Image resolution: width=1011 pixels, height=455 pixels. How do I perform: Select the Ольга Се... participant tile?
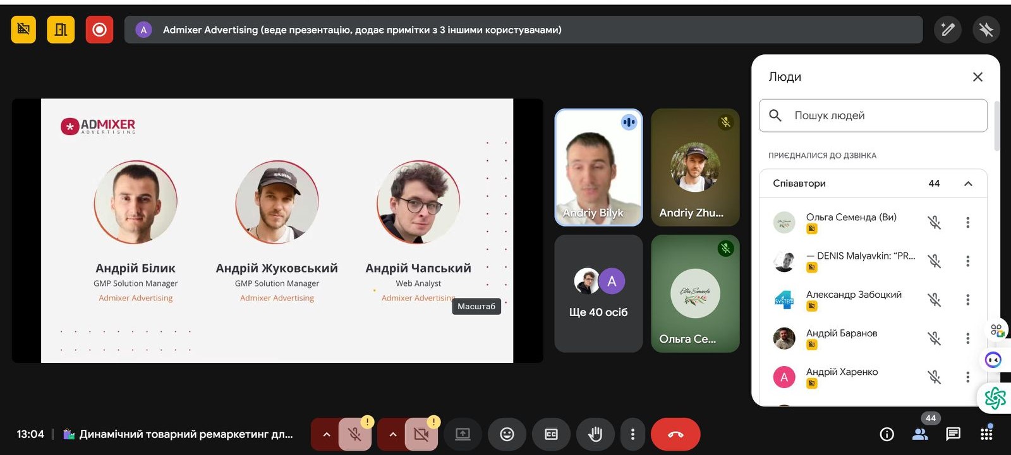tap(695, 293)
